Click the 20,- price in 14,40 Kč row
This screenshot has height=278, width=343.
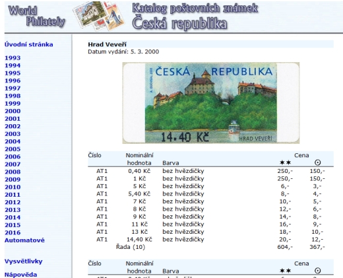coord(285,239)
